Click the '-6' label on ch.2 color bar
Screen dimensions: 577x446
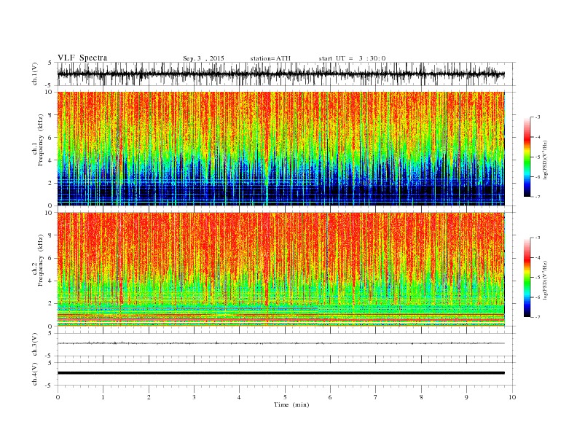[538, 297]
